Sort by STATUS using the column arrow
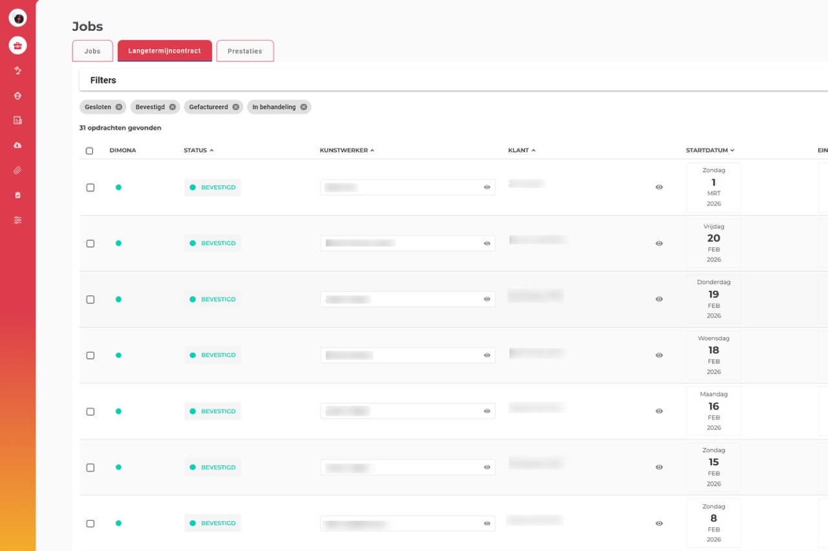828x551 pixels. pos(210,149)
